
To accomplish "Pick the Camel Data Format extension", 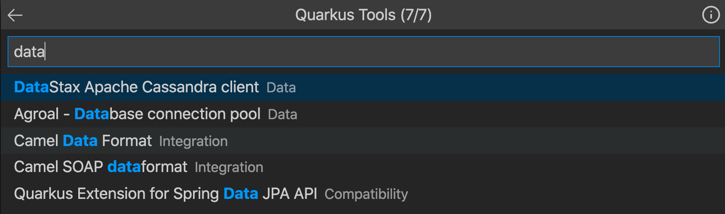I will click(x=362, y=141).
